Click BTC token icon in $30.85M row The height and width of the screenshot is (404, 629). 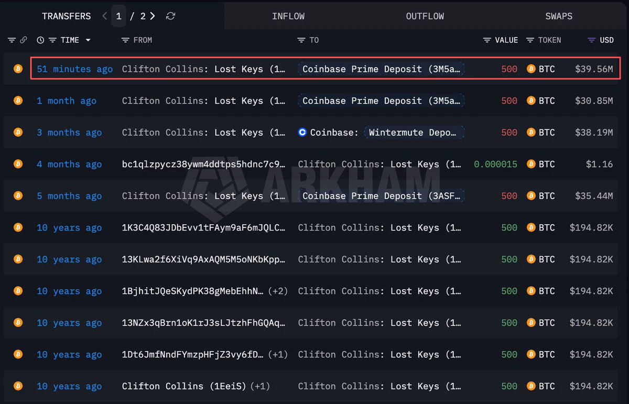[531, 101]
